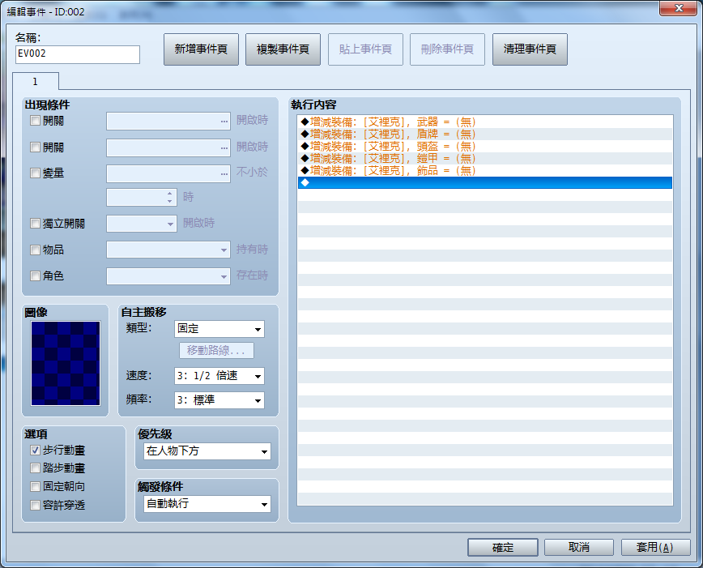Check 踏步動畫 option
Screen dimensions: 703x568
(35, 468)
